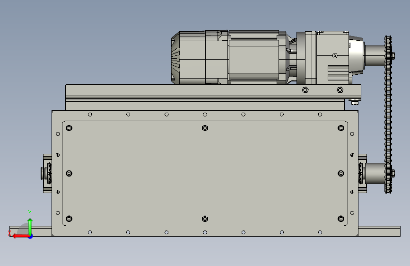Pick the upper chain sprocket on the gearmotor shaft
Image resolution: width=410 pixels, height=266 pixels.
click(388, 56)
